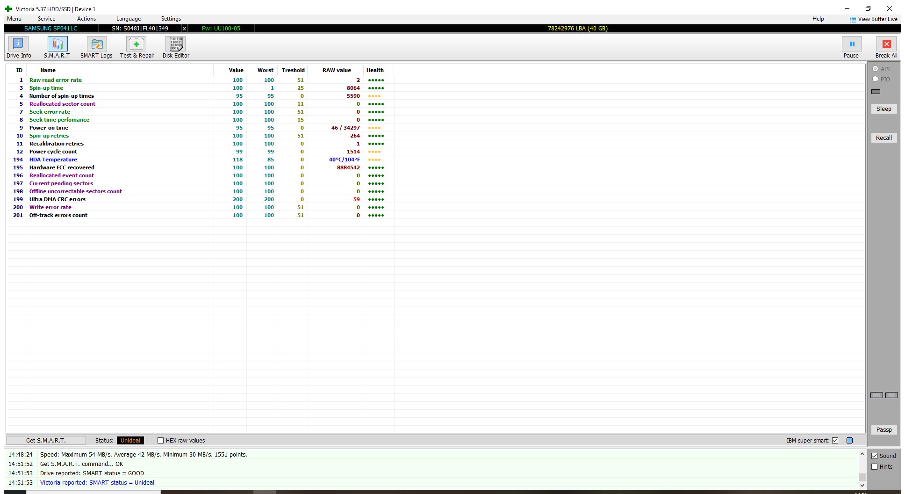
Task: Select the Off-track errors count row
Action: [200, 215]
